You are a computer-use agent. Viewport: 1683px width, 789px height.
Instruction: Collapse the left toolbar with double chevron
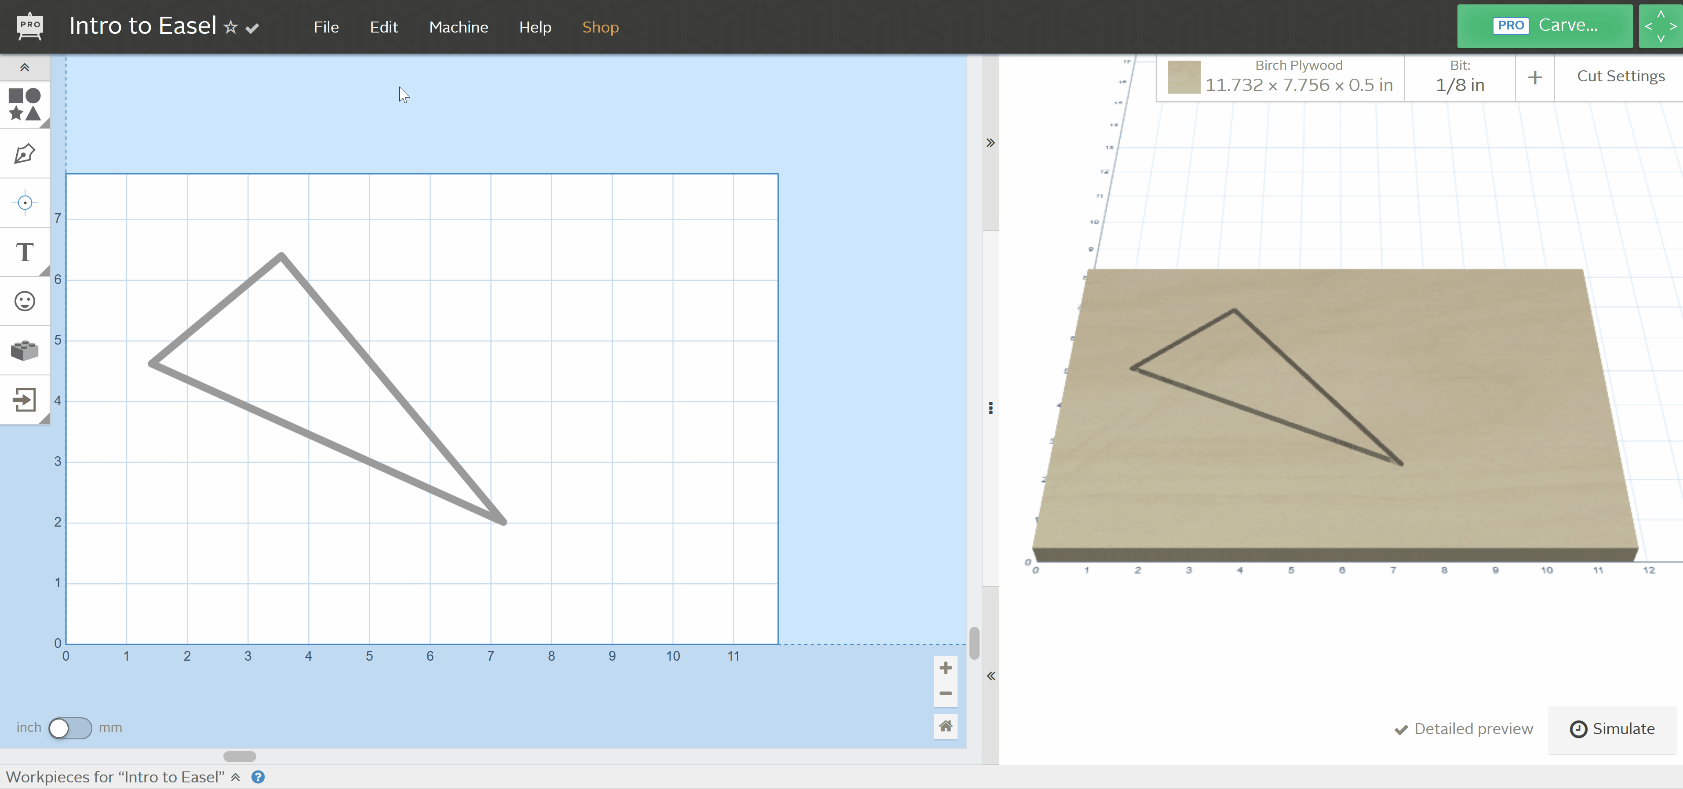point(23,67)
